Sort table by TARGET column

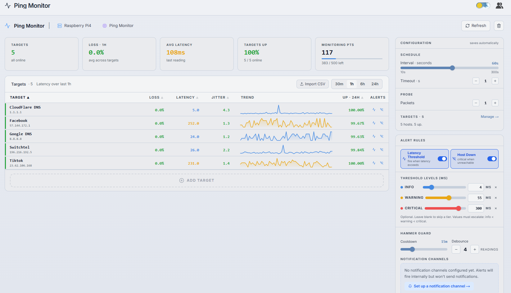(20, 97)
